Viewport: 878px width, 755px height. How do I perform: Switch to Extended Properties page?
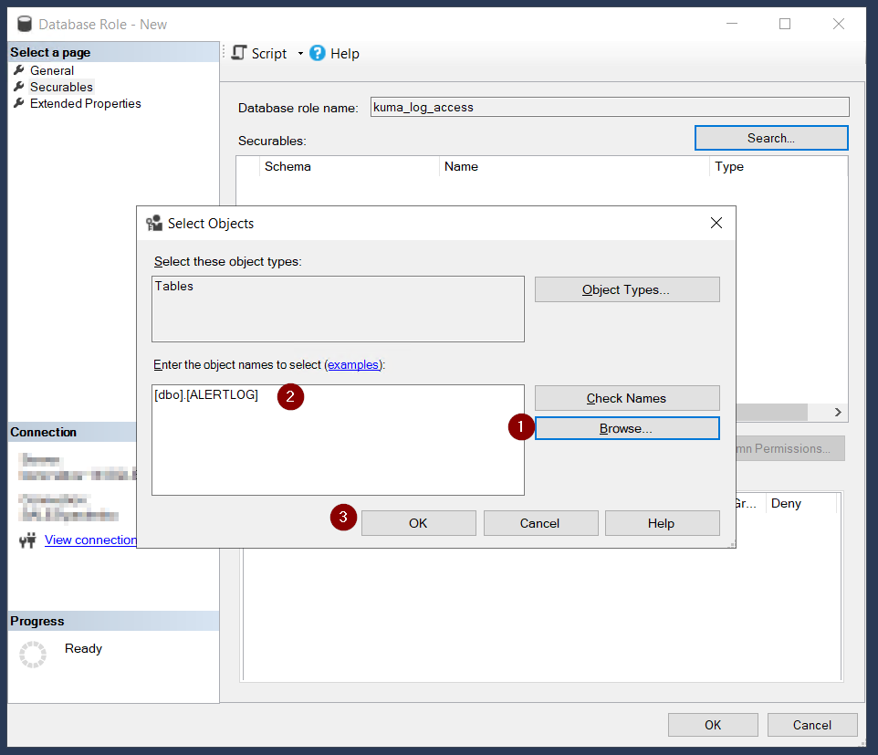coord(85,103)
